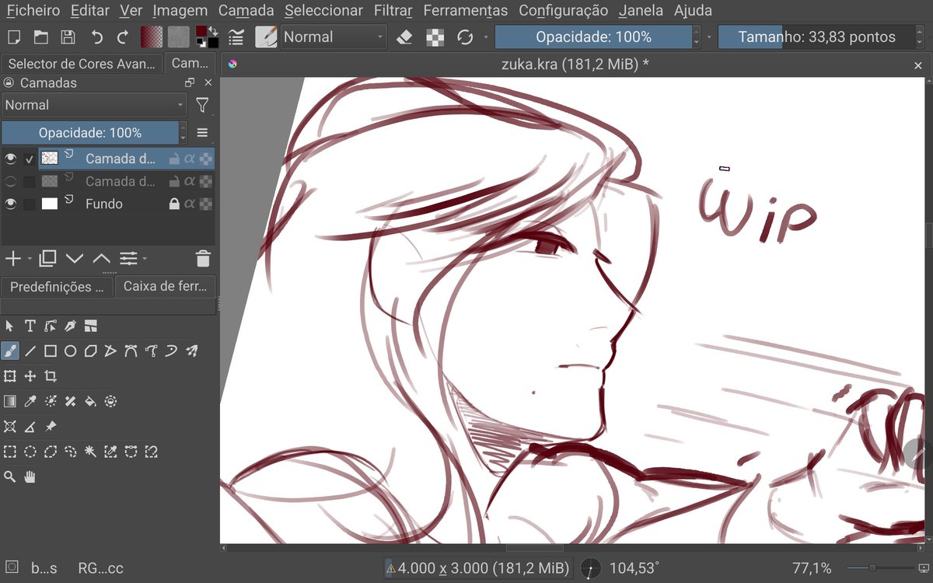
Task: Adjust the layer Opacidade slider in Camadas
Action: coord(90,132)
